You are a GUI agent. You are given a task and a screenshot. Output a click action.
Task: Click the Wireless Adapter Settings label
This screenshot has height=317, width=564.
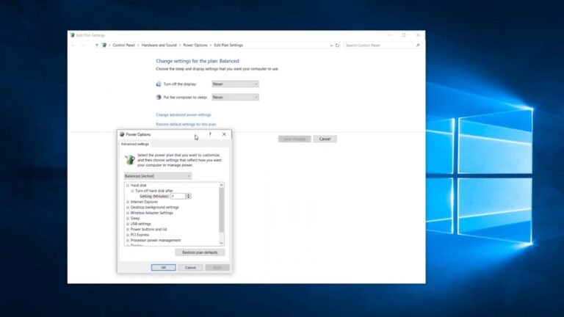coord(152,213)
